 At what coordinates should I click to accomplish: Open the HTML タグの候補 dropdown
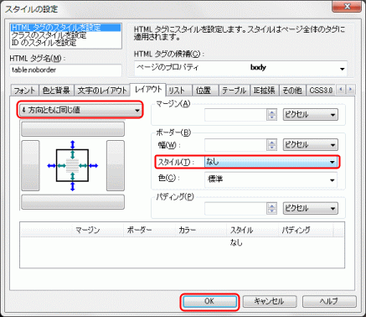240,68
